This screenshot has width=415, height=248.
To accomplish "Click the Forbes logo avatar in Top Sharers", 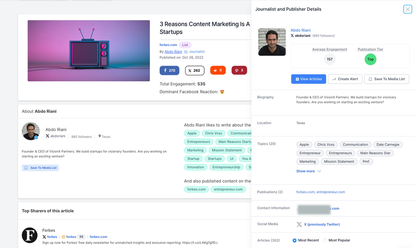I will [30, 235].
